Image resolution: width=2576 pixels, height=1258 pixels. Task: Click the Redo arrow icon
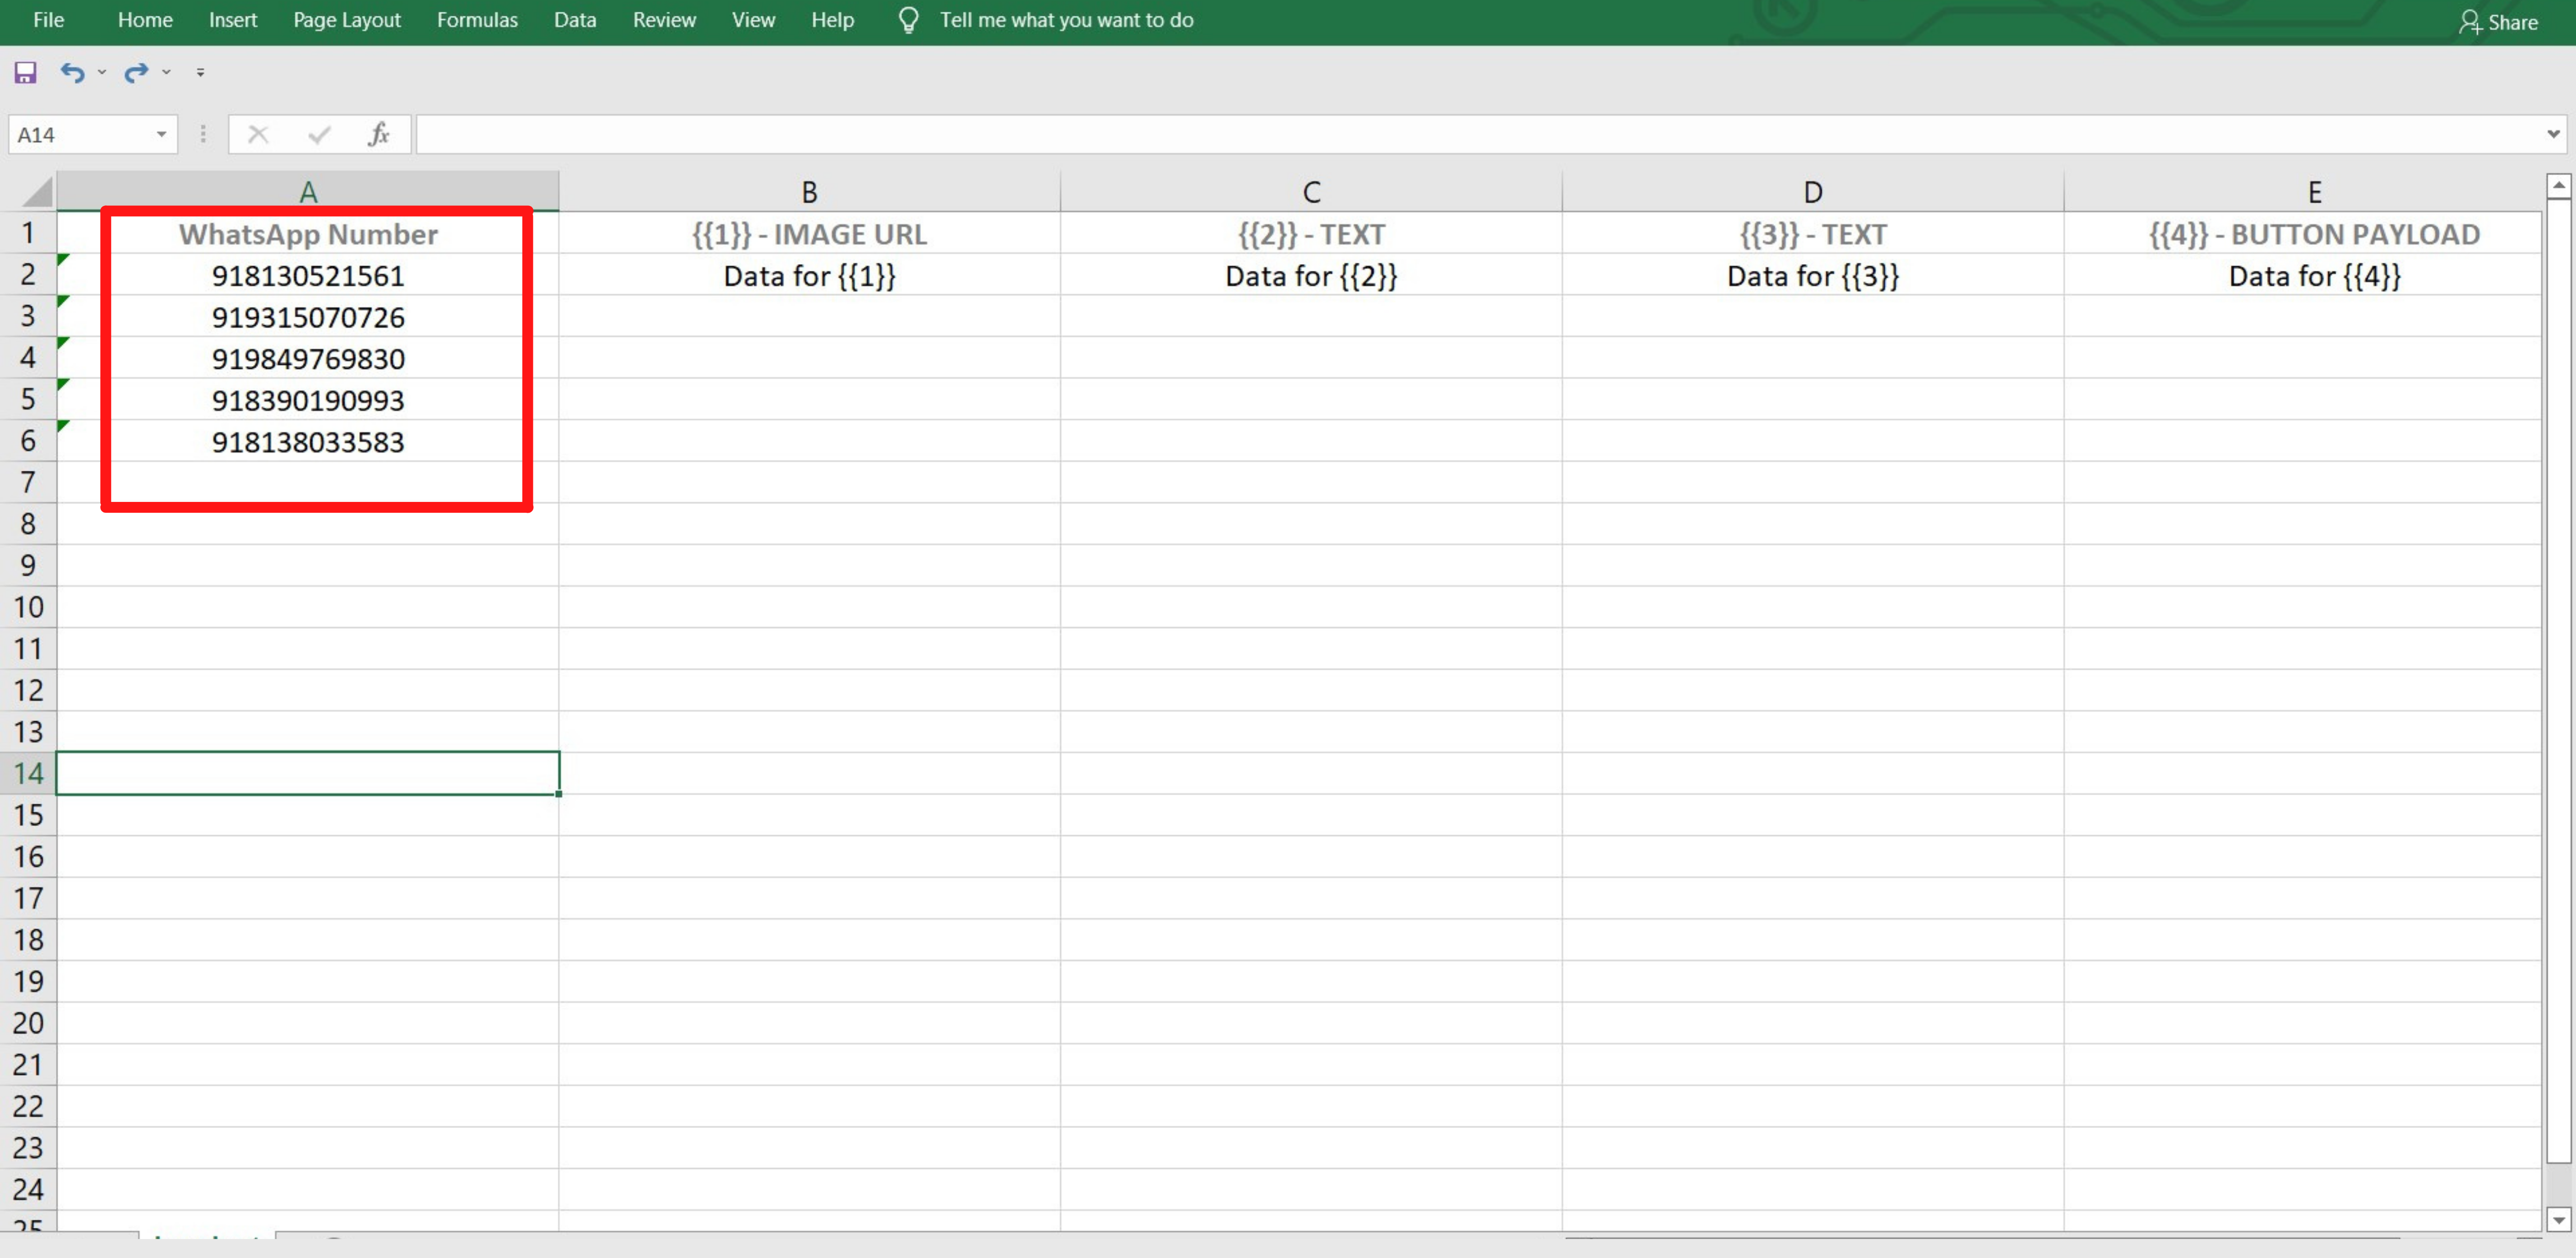coord(136,72)
